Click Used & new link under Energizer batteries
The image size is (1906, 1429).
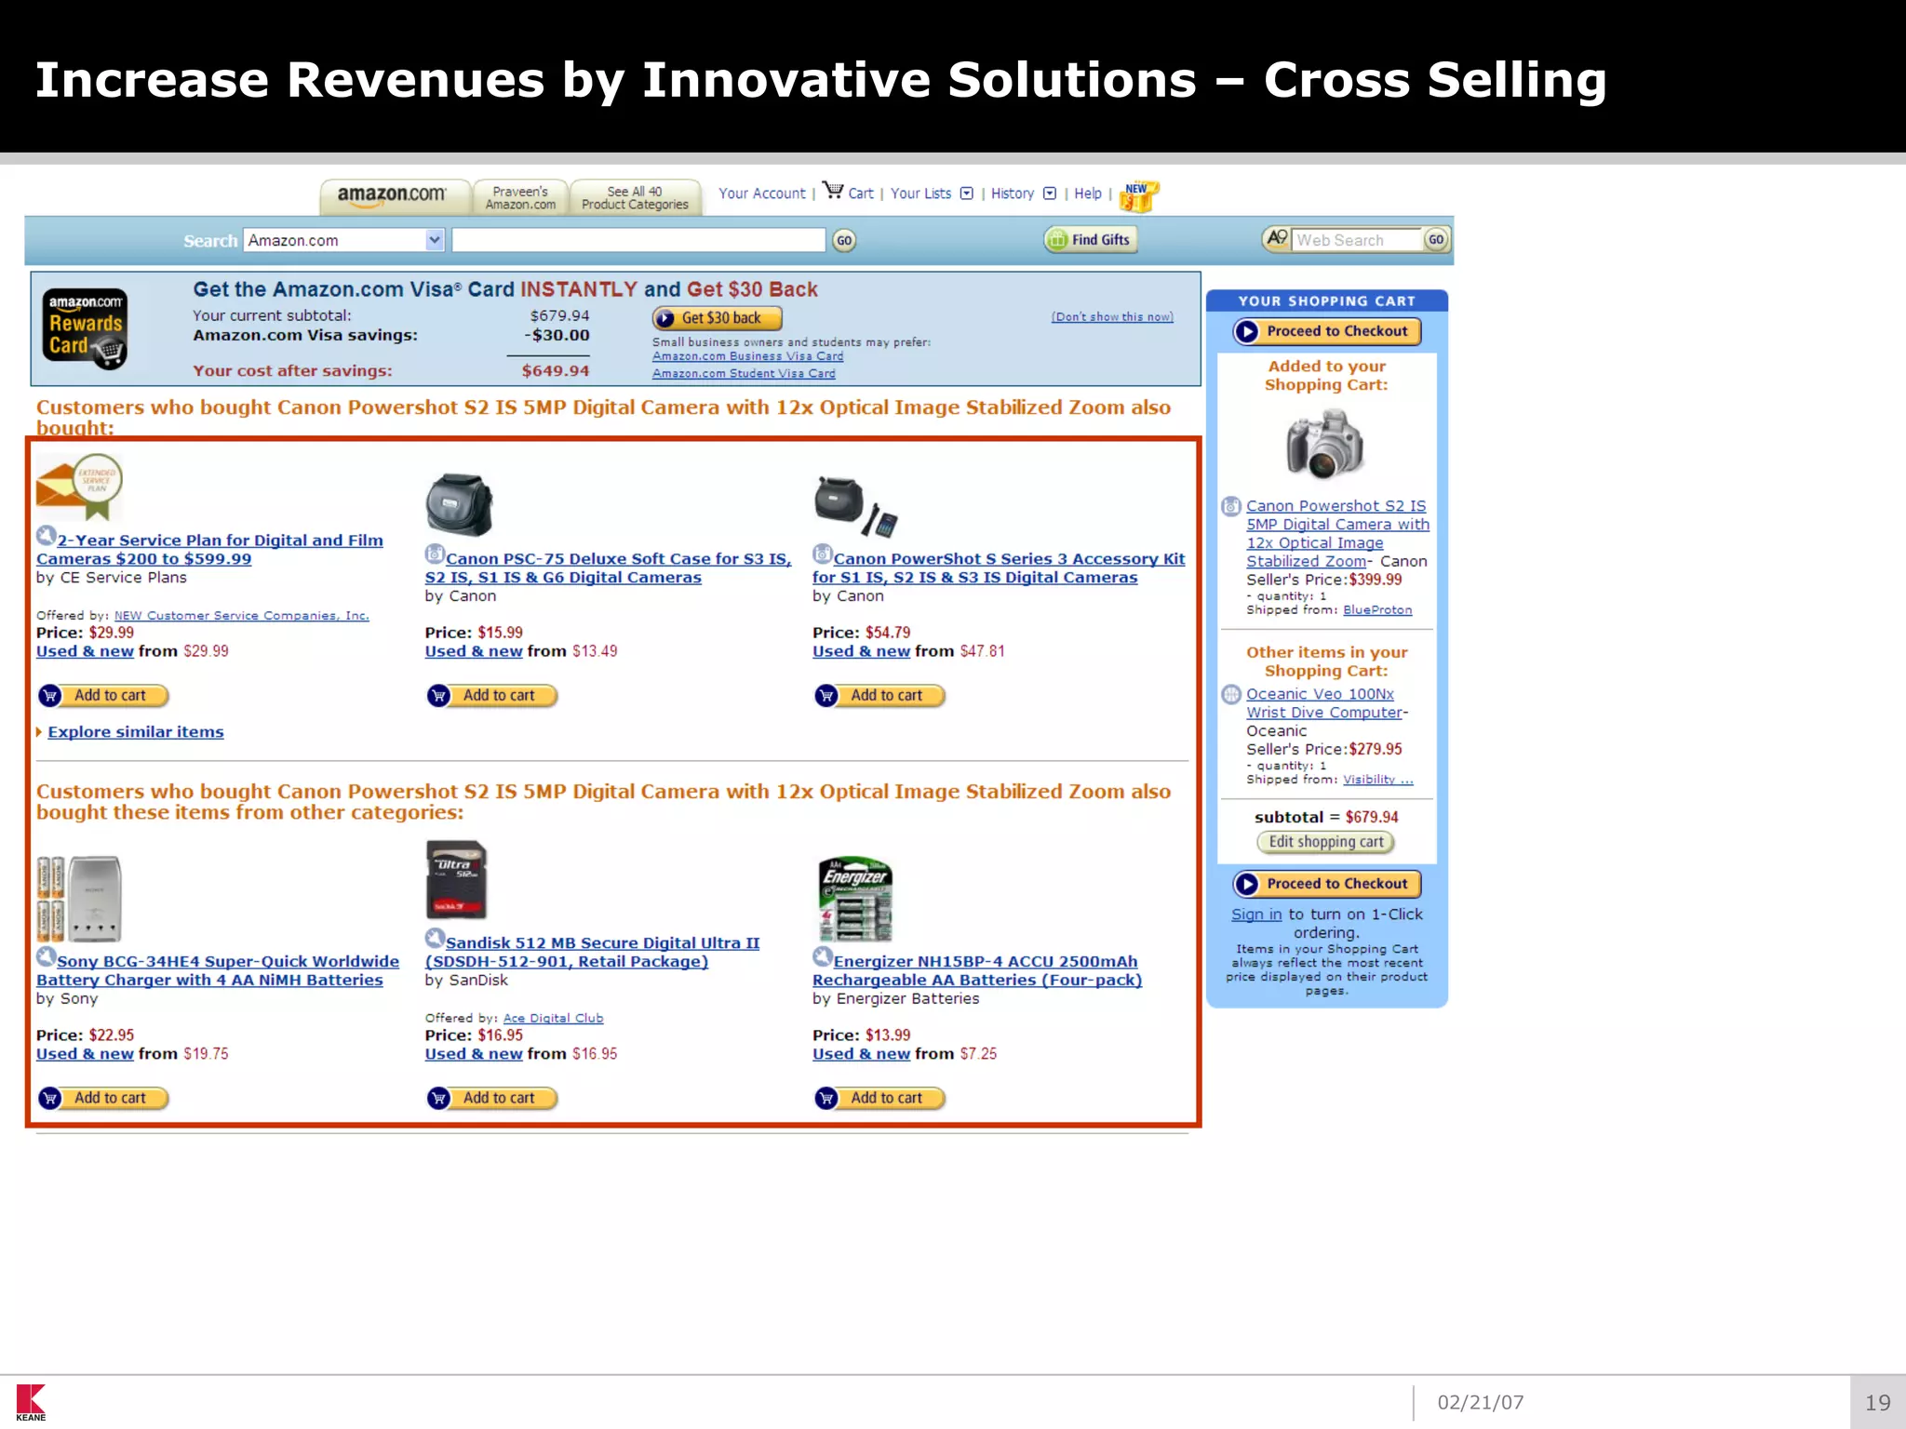click(861, 1054)
